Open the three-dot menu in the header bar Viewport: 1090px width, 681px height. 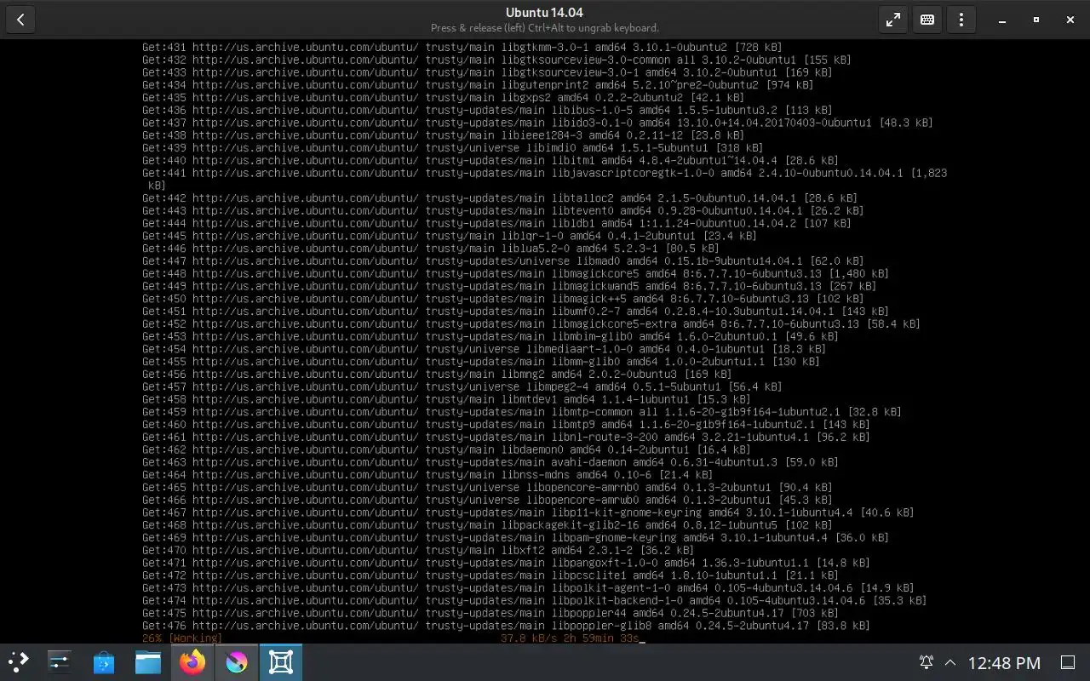click(x=961, y=20)
